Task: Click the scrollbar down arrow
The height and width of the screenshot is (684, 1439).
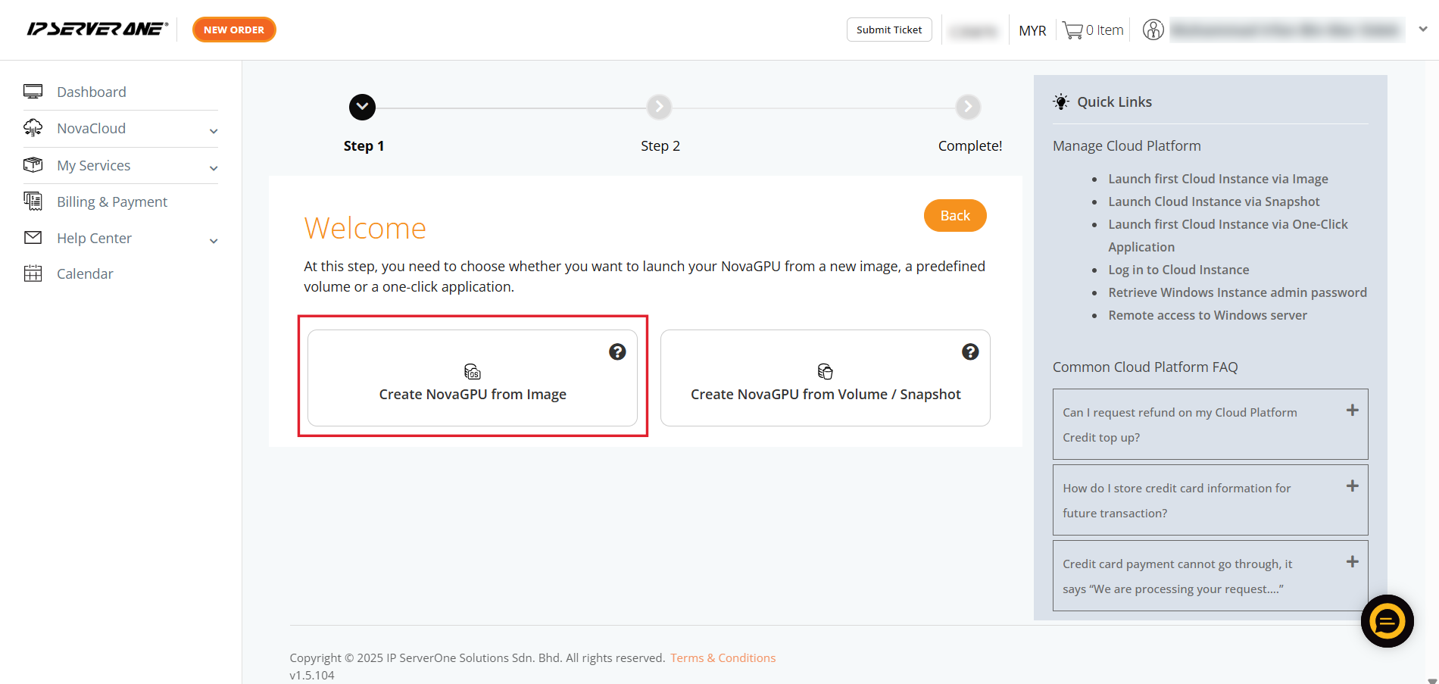Action: point(1431,680)
